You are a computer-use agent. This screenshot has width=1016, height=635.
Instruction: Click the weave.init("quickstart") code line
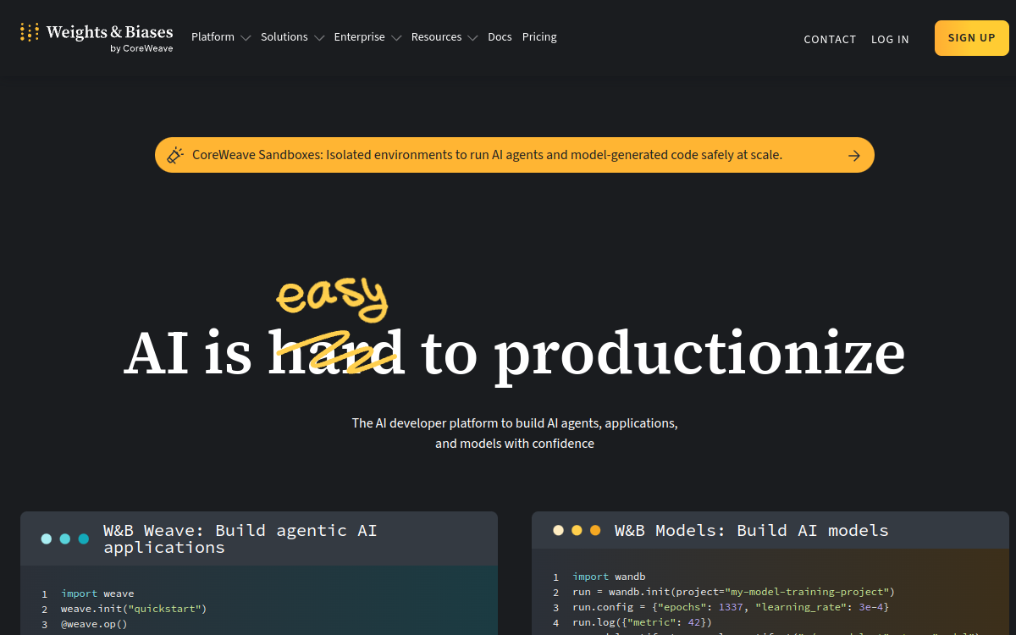pos(134,609)
